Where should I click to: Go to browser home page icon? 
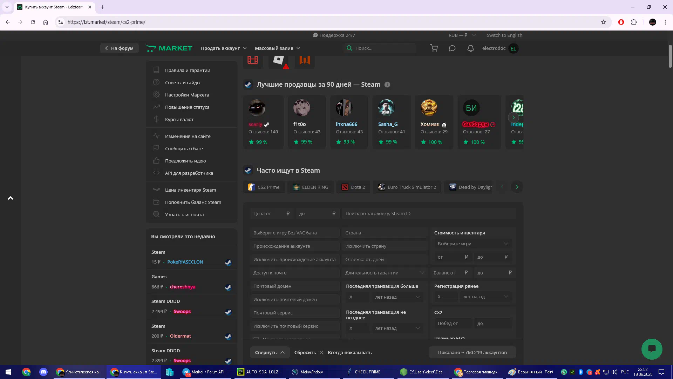pos(46,22)
